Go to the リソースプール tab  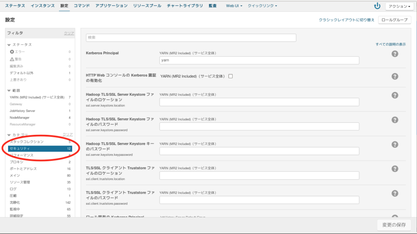pyautogui.click(x=147, y=6)
